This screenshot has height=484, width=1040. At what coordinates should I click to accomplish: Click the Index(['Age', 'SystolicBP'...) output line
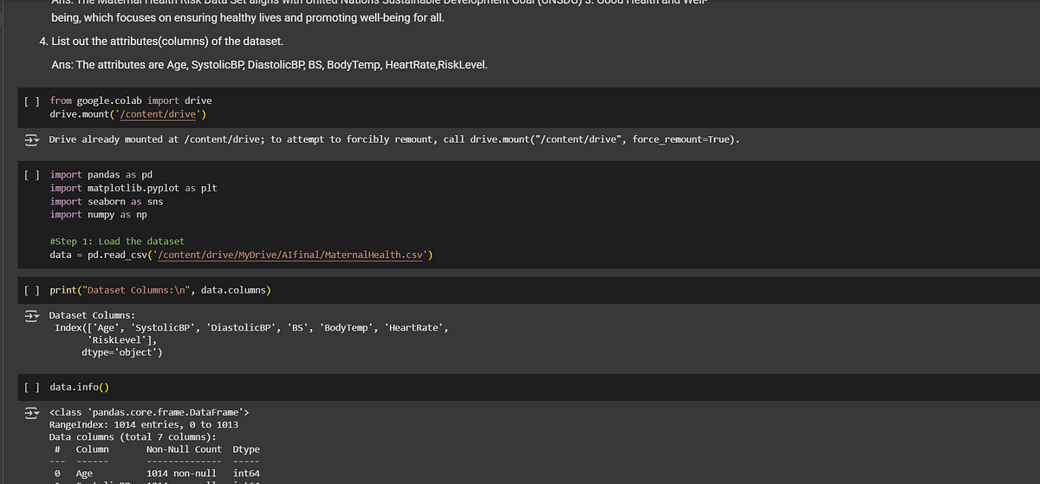[x=253, y=328]
